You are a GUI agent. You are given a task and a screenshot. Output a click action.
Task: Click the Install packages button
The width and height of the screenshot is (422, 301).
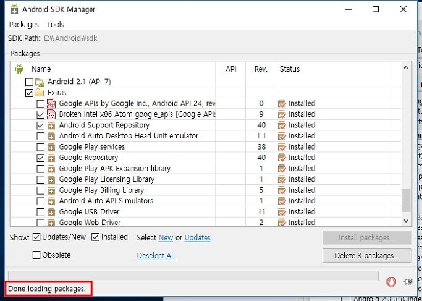(x=367, y=238)
